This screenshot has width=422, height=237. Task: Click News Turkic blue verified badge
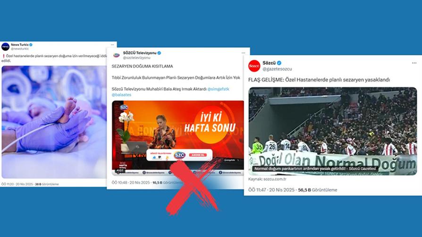point(31,45)
